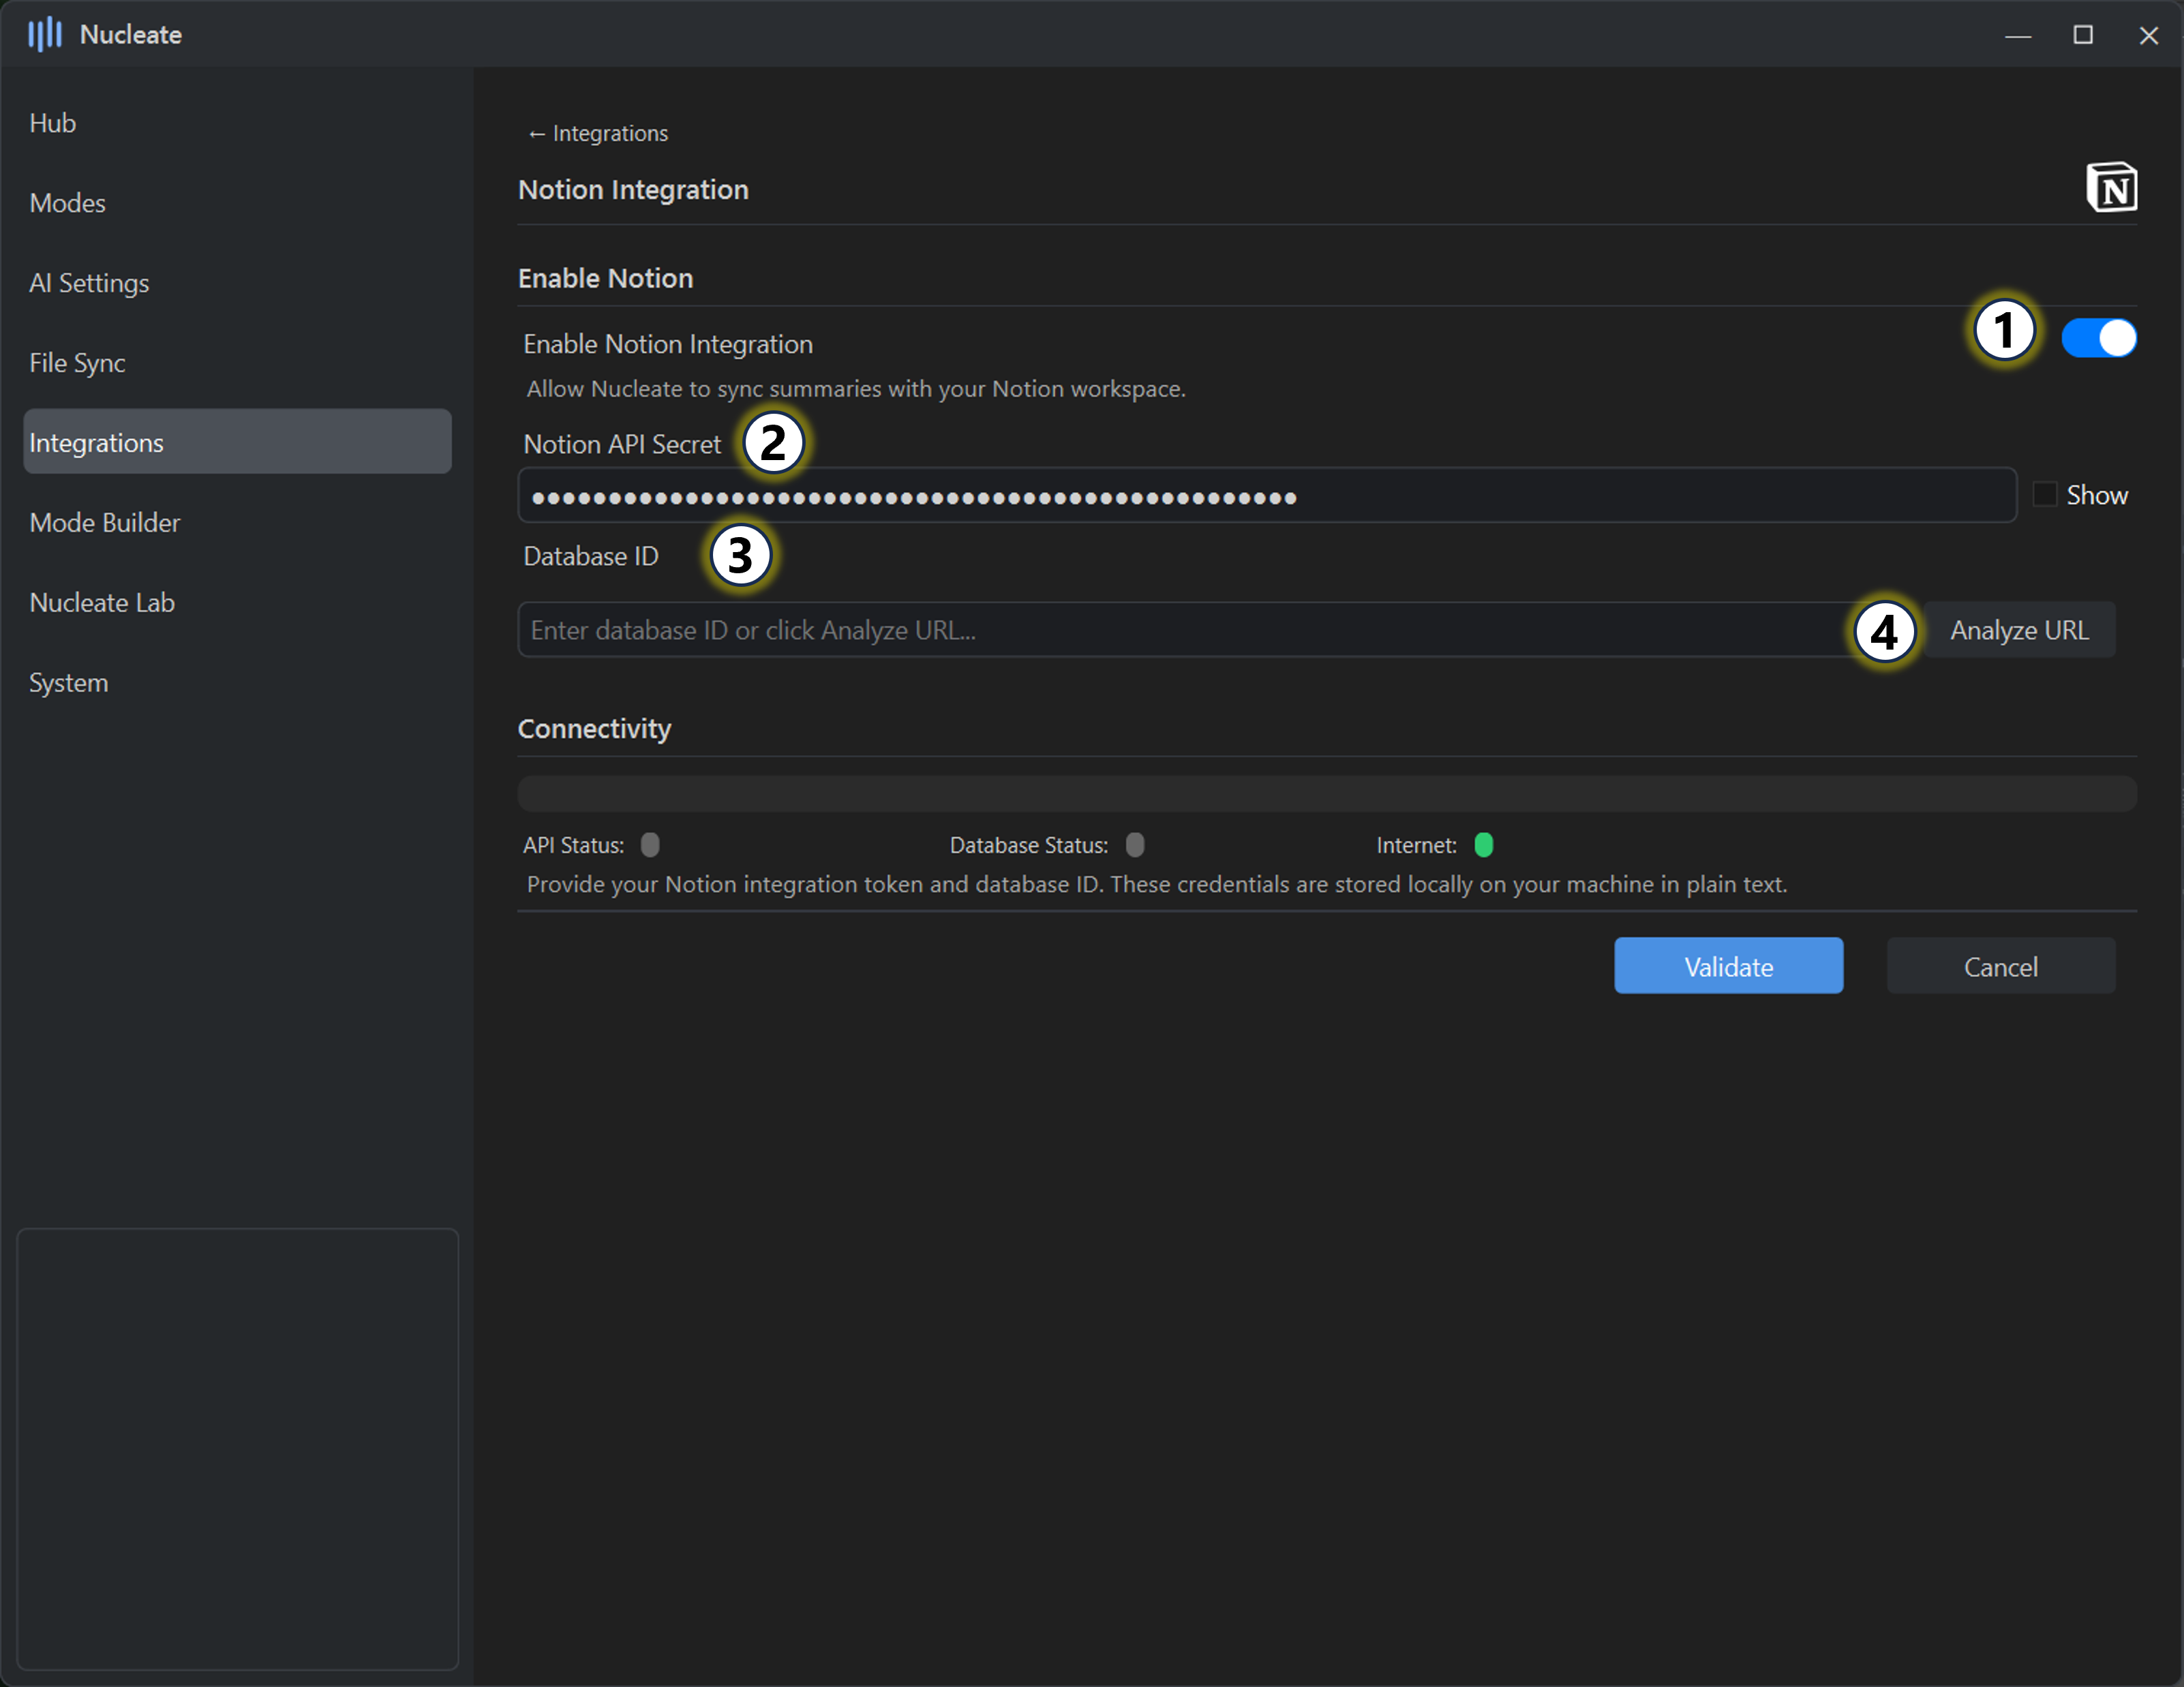The image size is (2184, 1687).
Task: Check the Show secret checkbox
Action: coord(2045,494)
